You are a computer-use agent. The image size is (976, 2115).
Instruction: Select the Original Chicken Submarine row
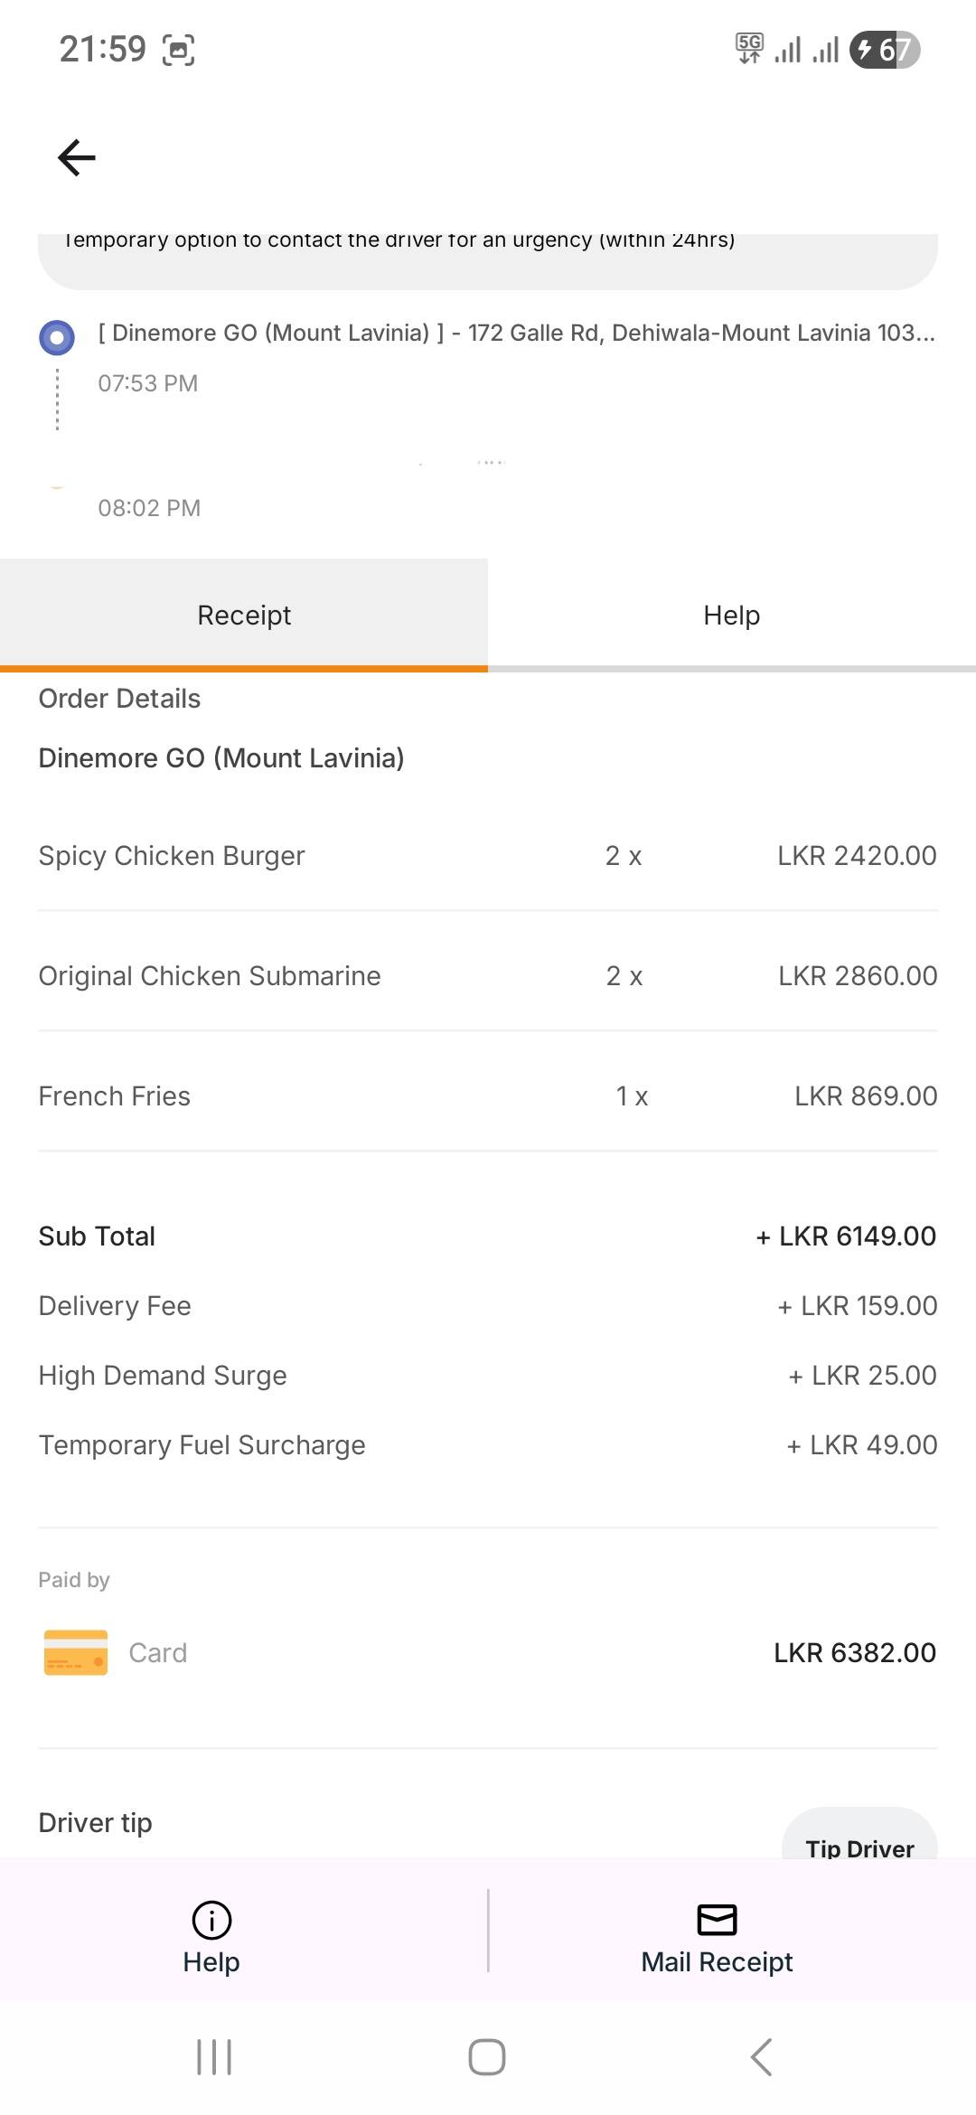[488, 975]
